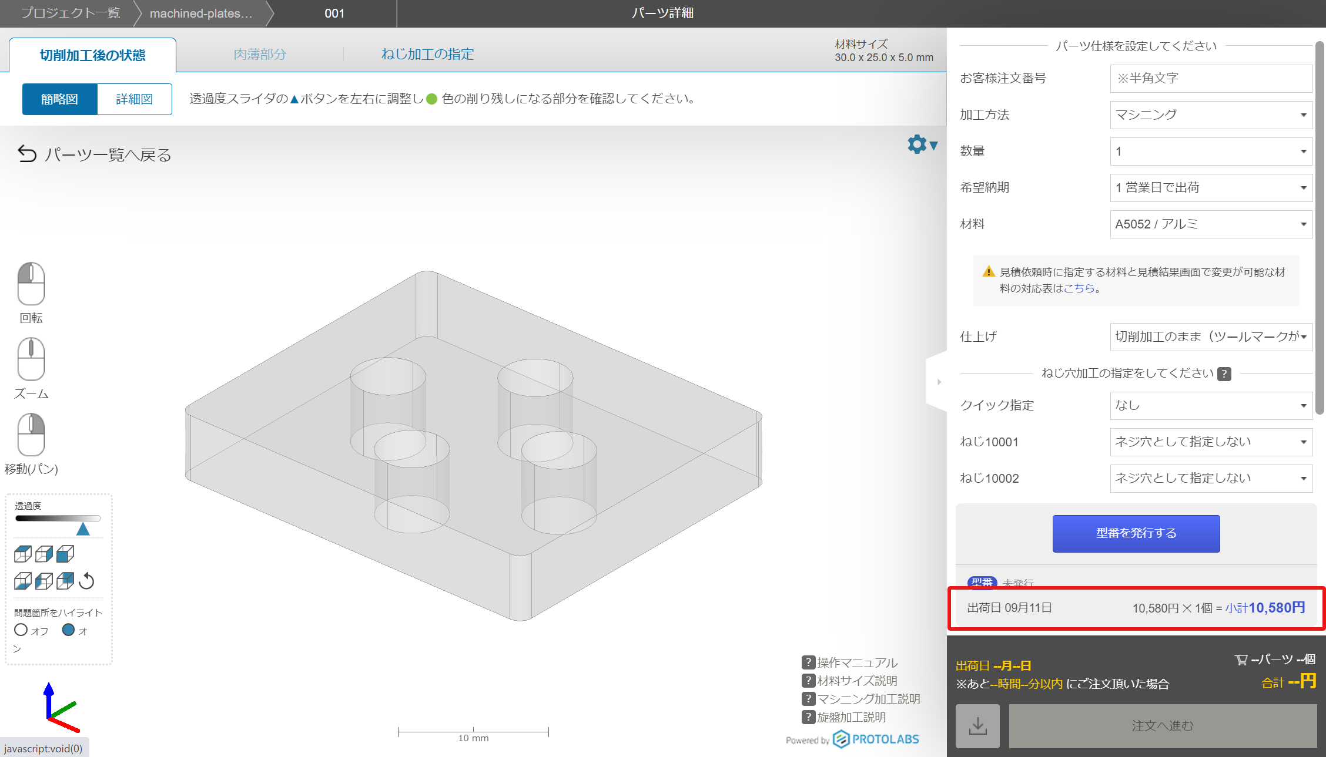Open the クイック指定 dropdown
The height and width of the screenshot is (757, 1326).
click(x=1211, y=405)
